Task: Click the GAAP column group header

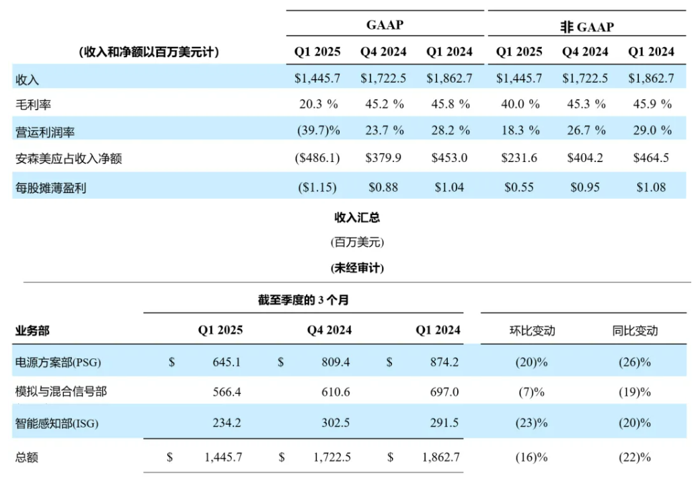Action: pos(385,25)
